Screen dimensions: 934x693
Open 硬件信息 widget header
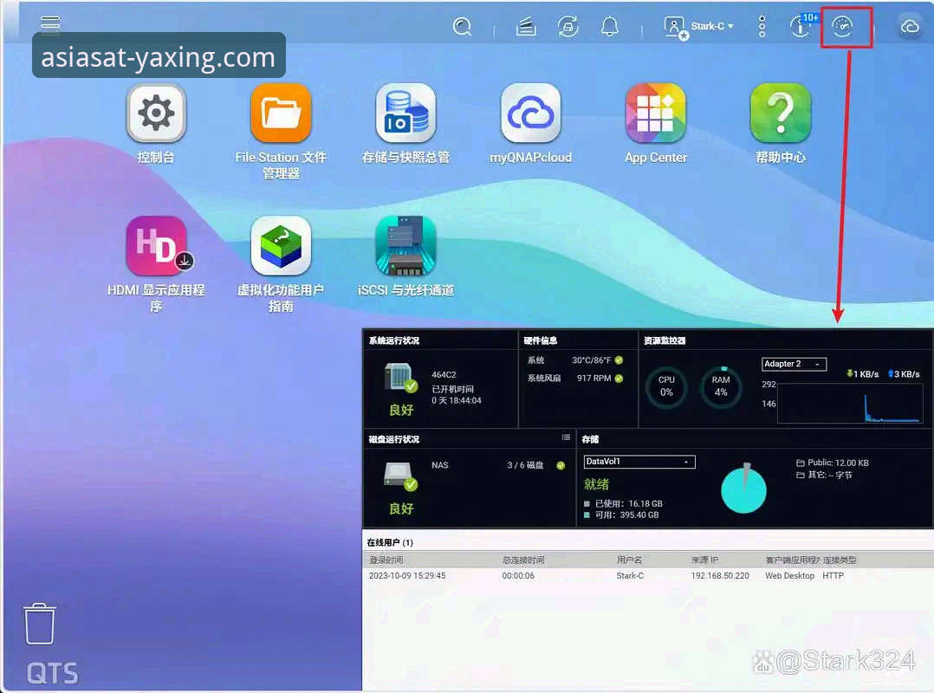tap(541, 340)
